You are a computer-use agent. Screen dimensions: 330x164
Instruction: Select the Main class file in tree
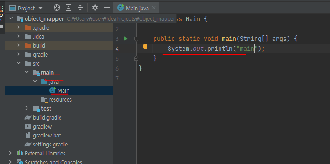click(x=59, y=90)
